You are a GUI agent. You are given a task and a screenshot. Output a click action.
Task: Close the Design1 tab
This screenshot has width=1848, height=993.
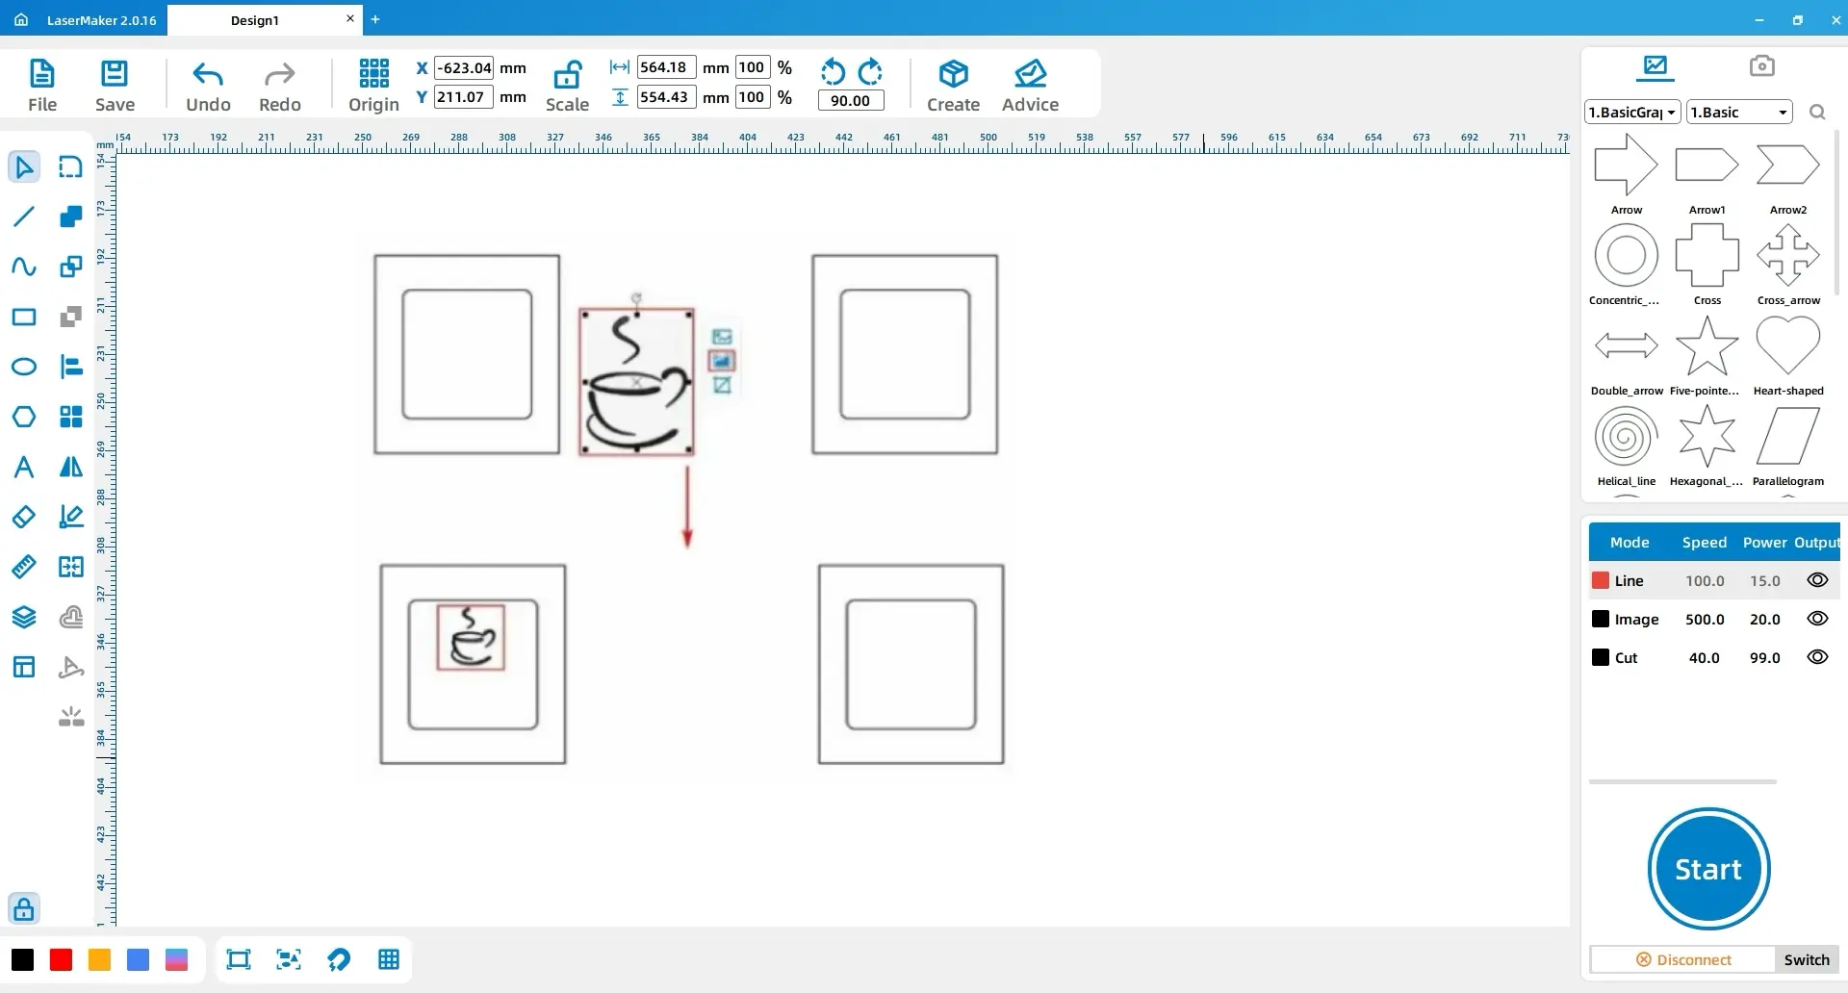pos(349,18)
